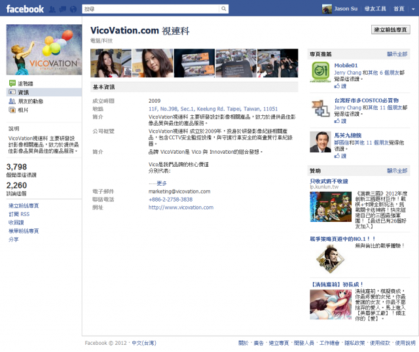Screen dimensions: 419x352
Task: Open the Keelung Rd. Taipei address link
Action: tap(213, 109)
